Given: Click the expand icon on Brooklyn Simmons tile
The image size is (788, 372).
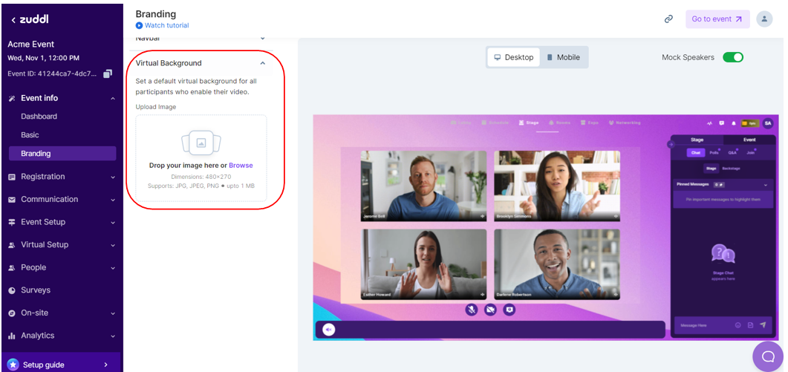Looking at the screenshot, I should pos(616,217).
